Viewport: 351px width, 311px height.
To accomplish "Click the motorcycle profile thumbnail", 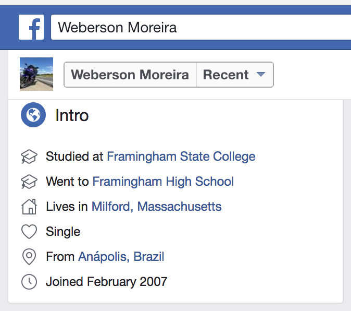I will [x=36, y=74].
